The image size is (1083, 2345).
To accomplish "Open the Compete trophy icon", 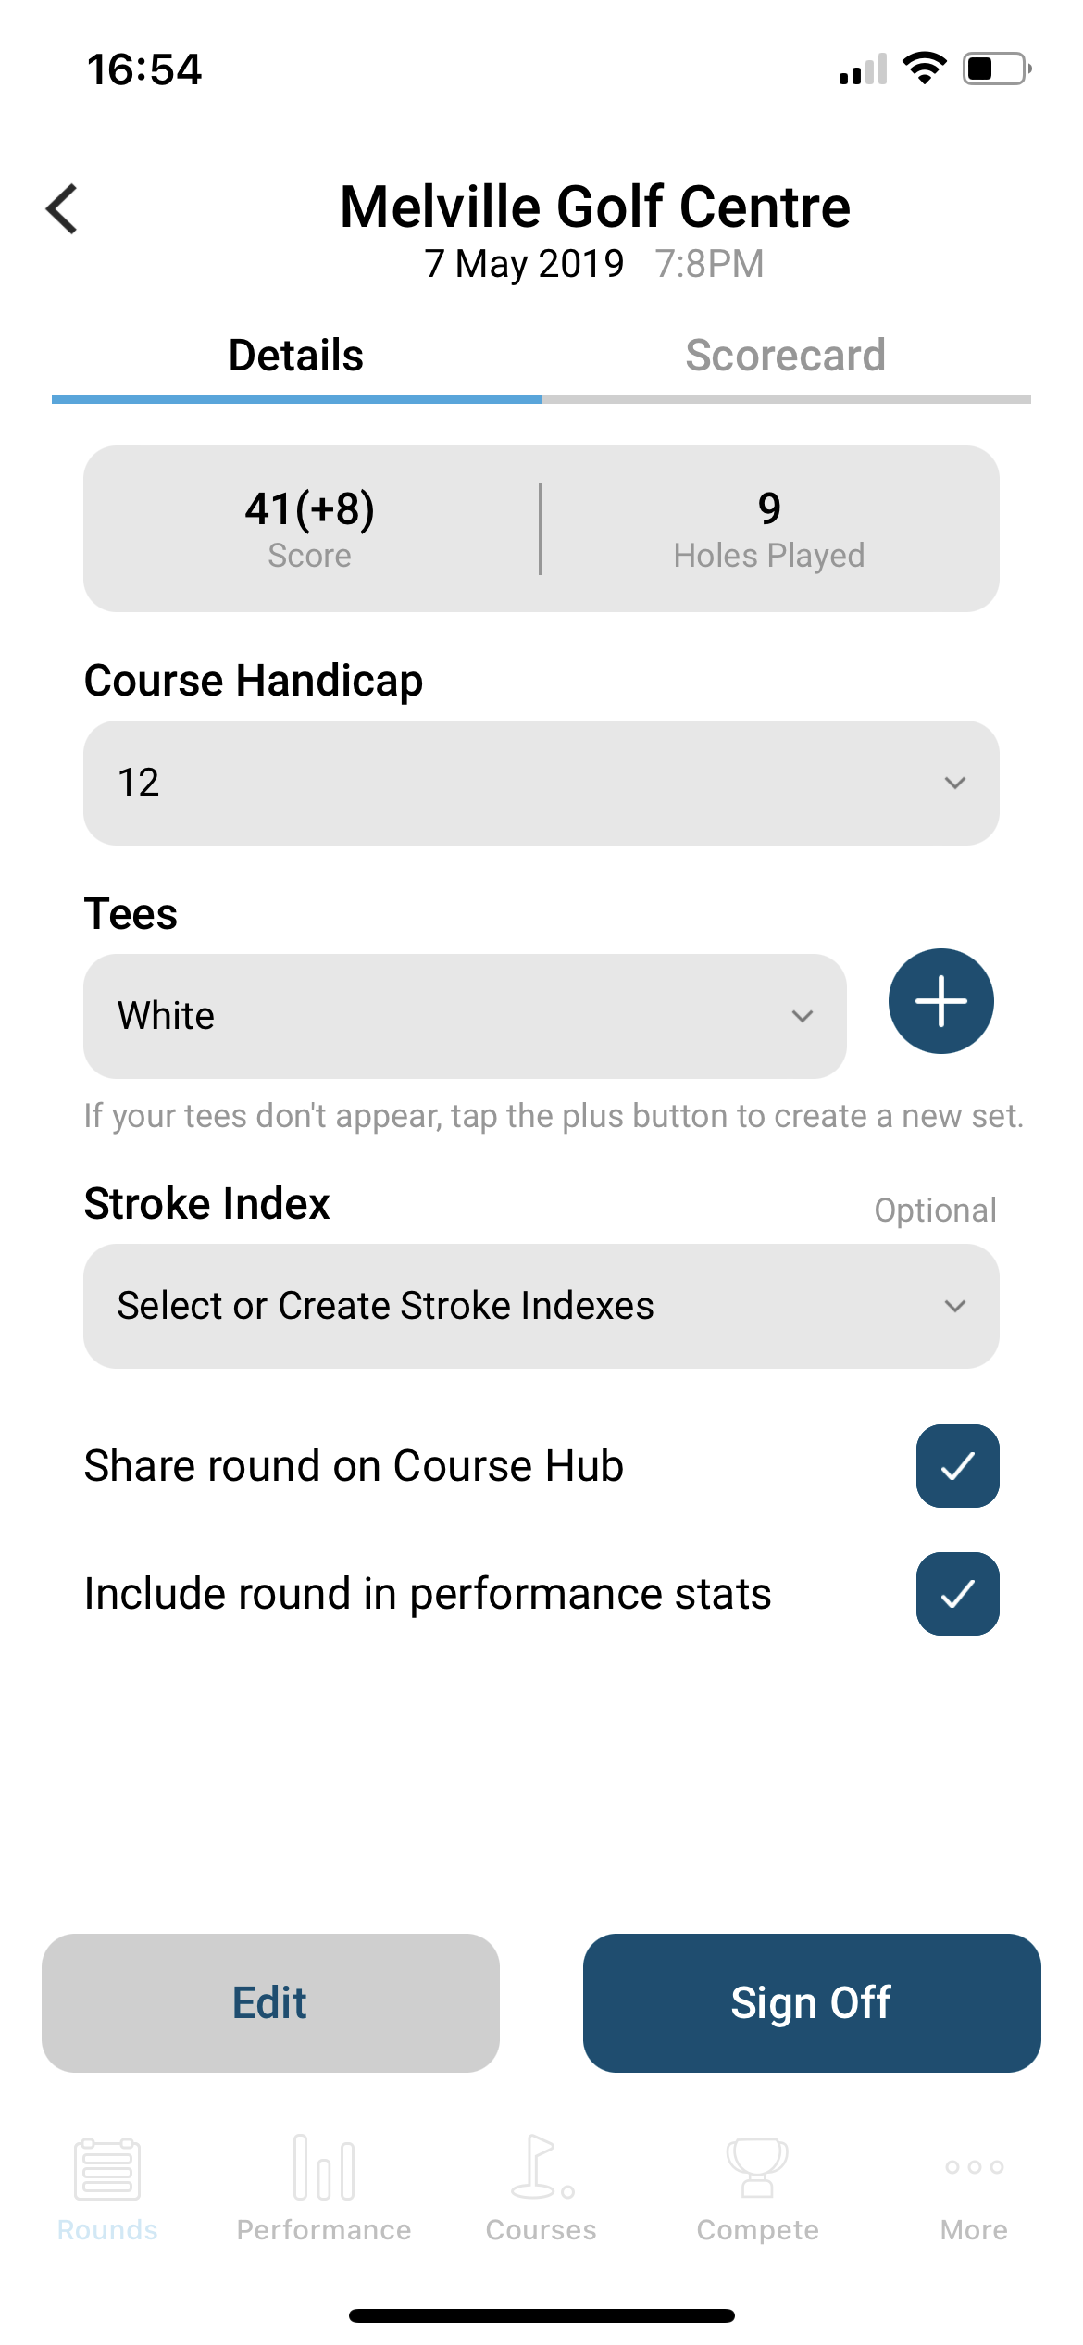I will (757, 2167).
